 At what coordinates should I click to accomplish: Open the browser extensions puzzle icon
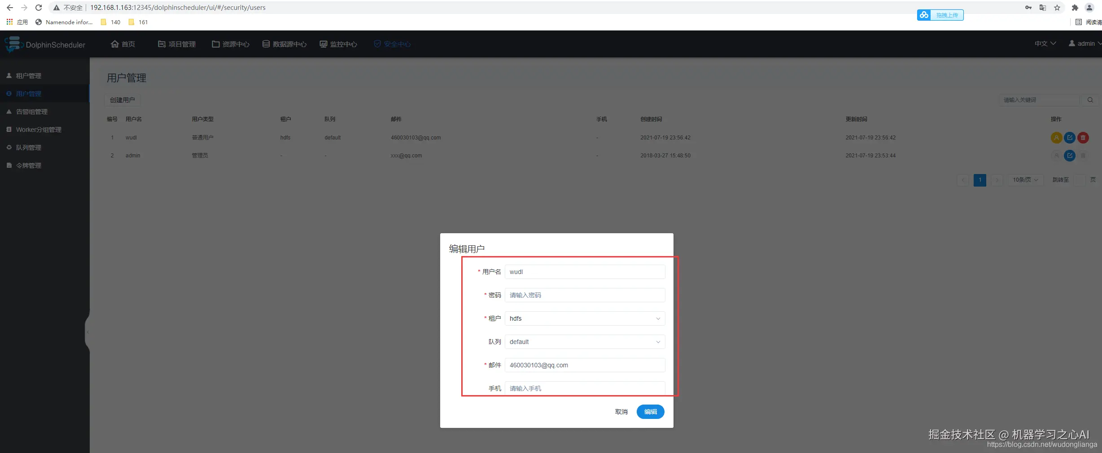point(1075,8)
